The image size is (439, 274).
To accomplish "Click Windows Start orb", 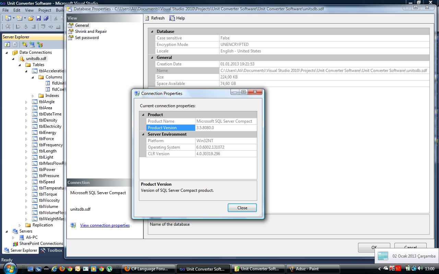I will (x=10, y=269).
